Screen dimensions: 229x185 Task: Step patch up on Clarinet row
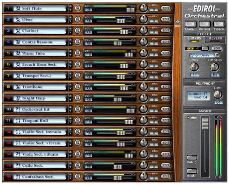(70, 28)
